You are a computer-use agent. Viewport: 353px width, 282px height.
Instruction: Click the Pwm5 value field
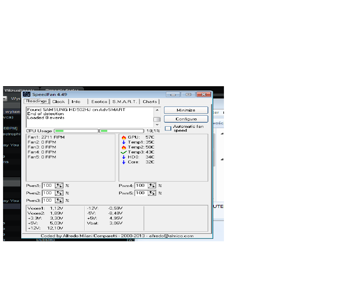pyautogui.click(x=141, y=193)
